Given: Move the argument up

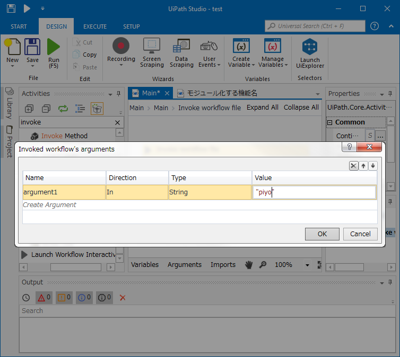Looking at the screenshot, I should click(x=363, y=166).
